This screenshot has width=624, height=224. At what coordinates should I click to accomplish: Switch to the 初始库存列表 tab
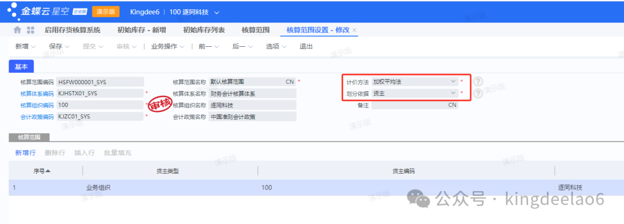[x=204, y=30]
